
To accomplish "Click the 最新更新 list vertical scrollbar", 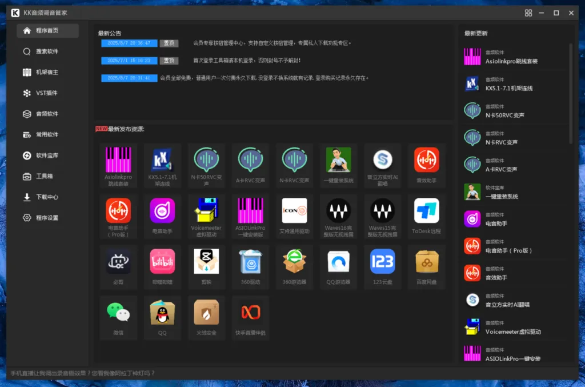I will tap(571, 94).
